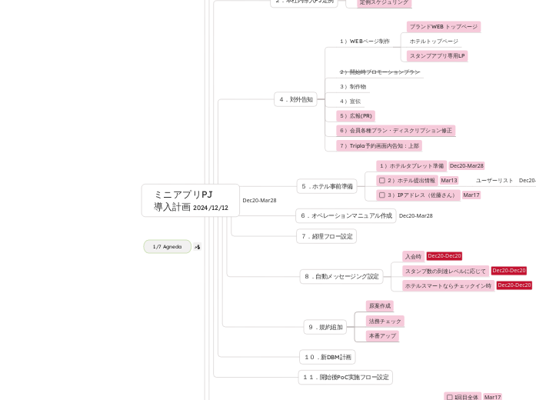Viewport: 536px width, 400px height.
Task: Click the Dec20-Mar28 date next to the central topic
Action: click(x=259, y=200)
